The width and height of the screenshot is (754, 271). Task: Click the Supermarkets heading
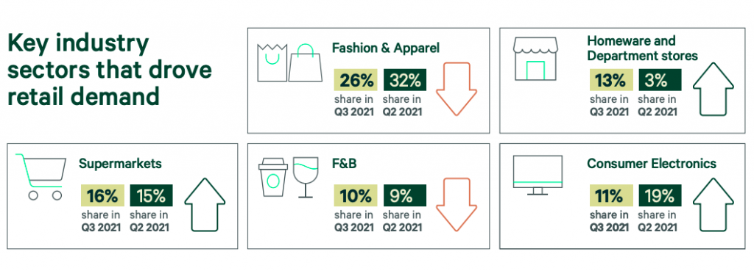tap(120, 164)
